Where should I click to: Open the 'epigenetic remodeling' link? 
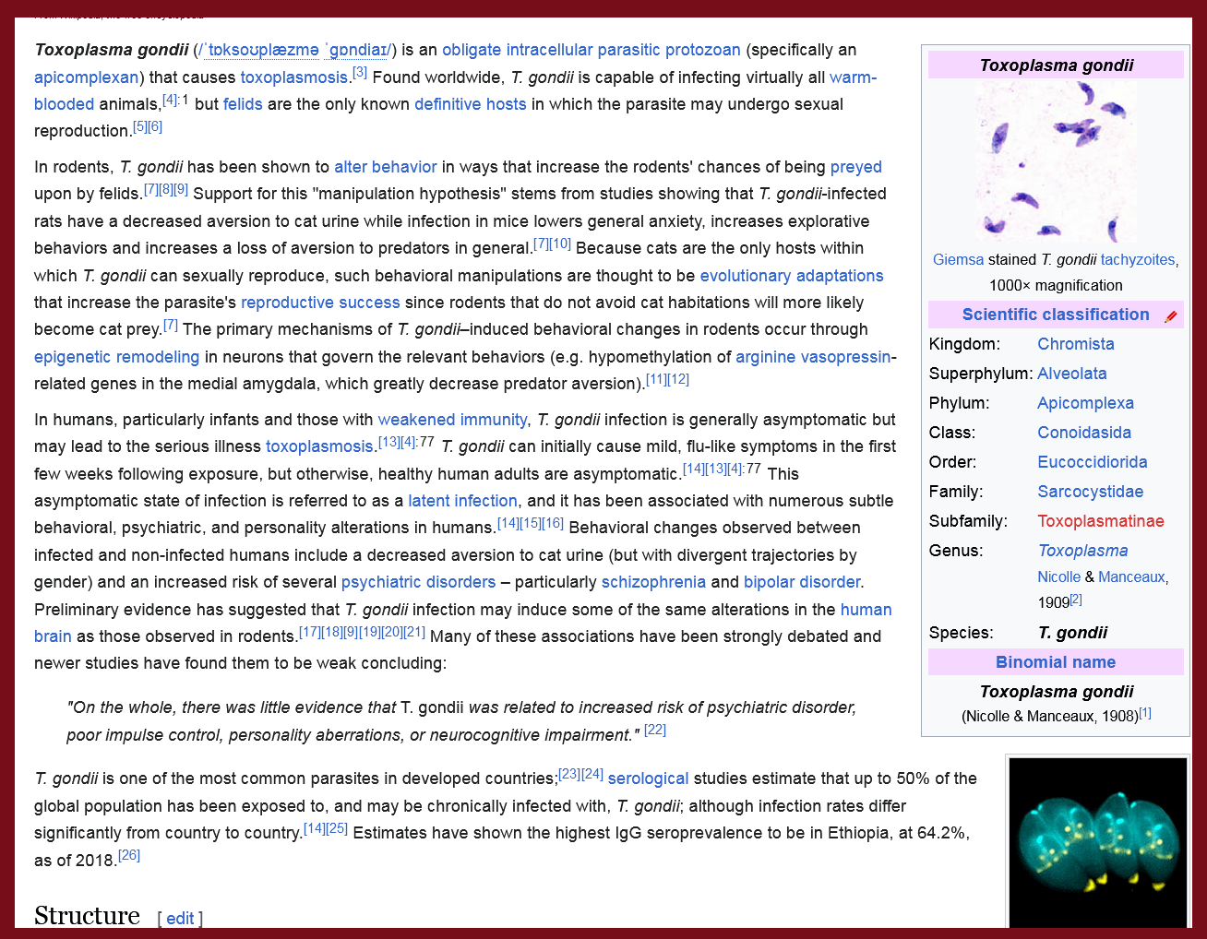coord(116,357)
